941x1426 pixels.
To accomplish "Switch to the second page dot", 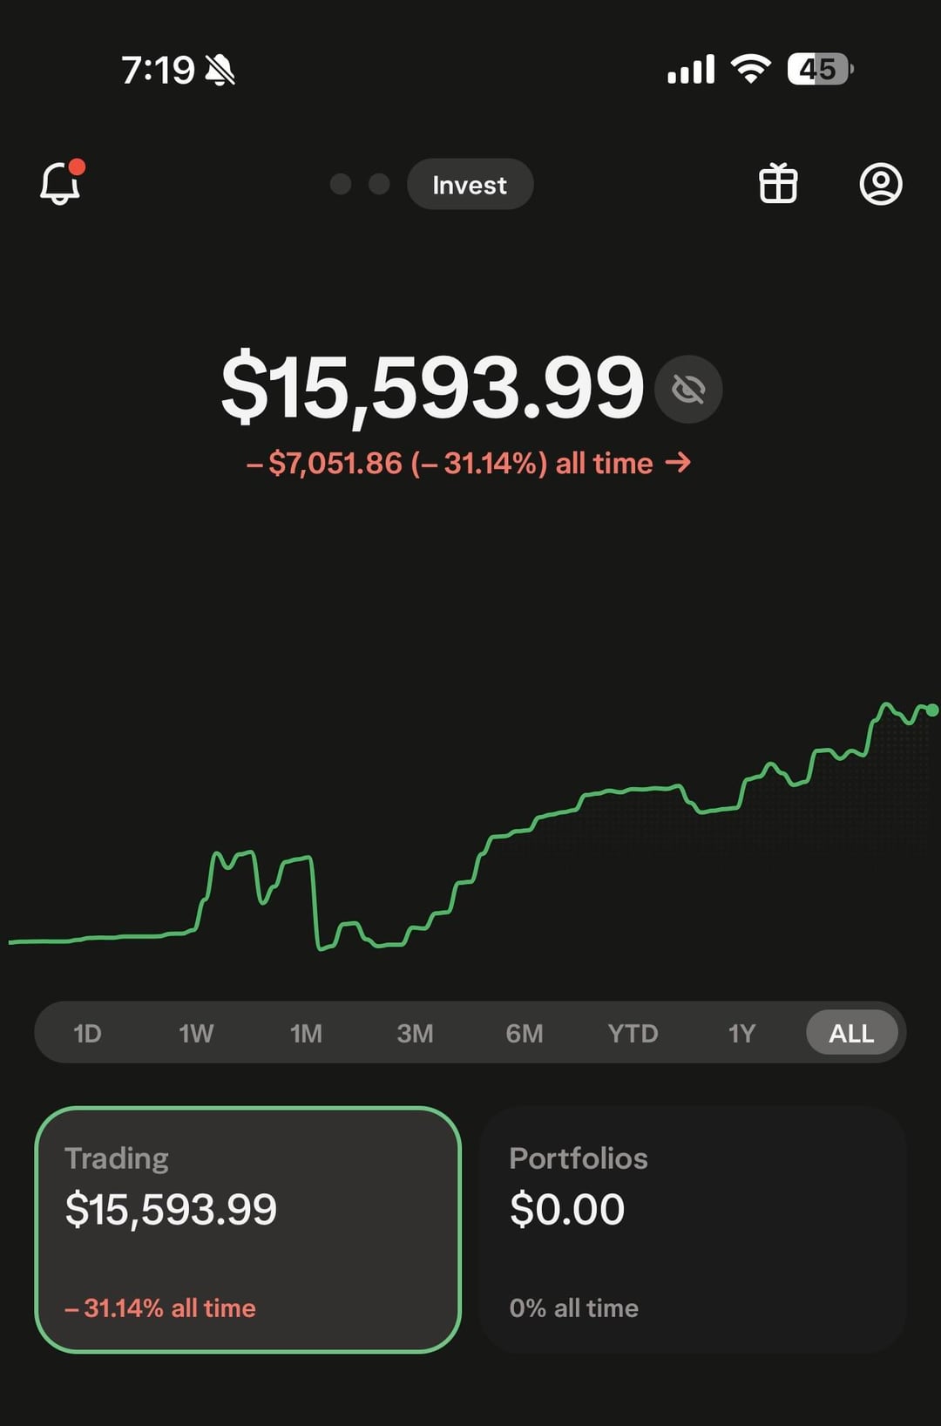I will click(379, 184).
